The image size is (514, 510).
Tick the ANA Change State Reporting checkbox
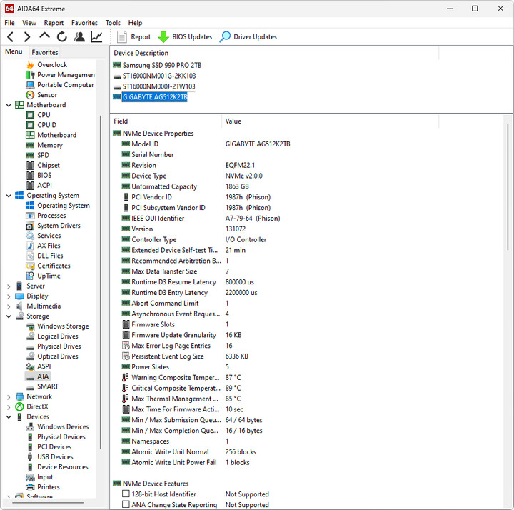(126, 504)
